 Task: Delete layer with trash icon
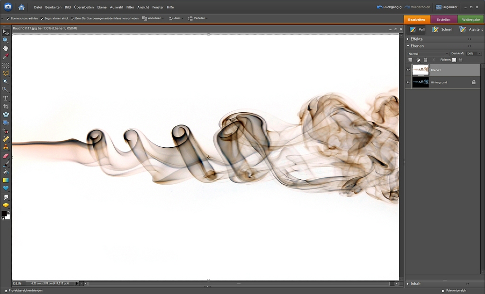point(425,60)
